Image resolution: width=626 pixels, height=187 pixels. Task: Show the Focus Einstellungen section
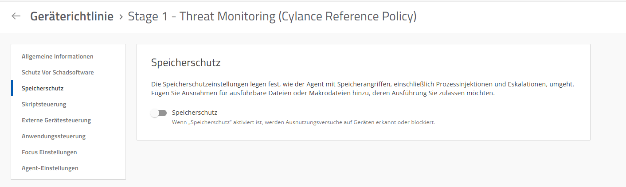[49, 152]
